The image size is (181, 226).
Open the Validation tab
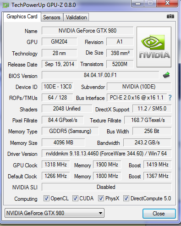pyautogui.click(x=76, y=17)
